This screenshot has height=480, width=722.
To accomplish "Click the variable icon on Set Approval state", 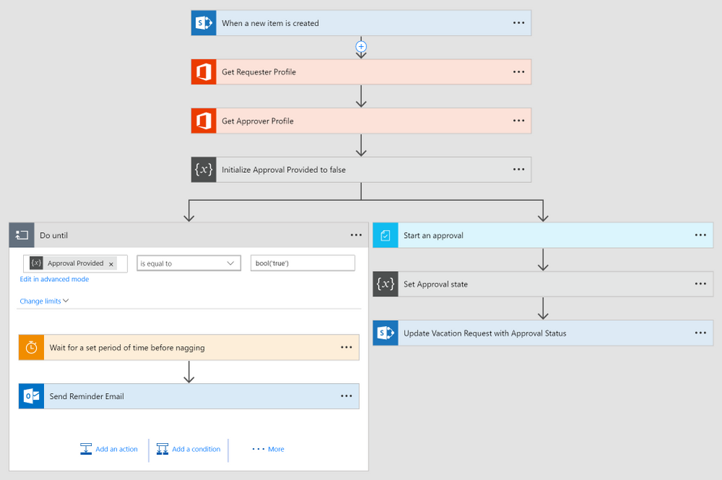I will [384, 283].
